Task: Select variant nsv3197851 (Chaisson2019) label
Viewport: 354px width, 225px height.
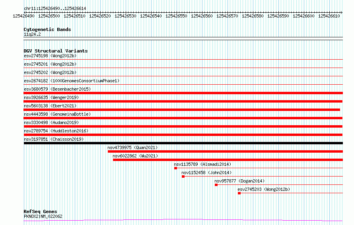Action: pos(54,139)
